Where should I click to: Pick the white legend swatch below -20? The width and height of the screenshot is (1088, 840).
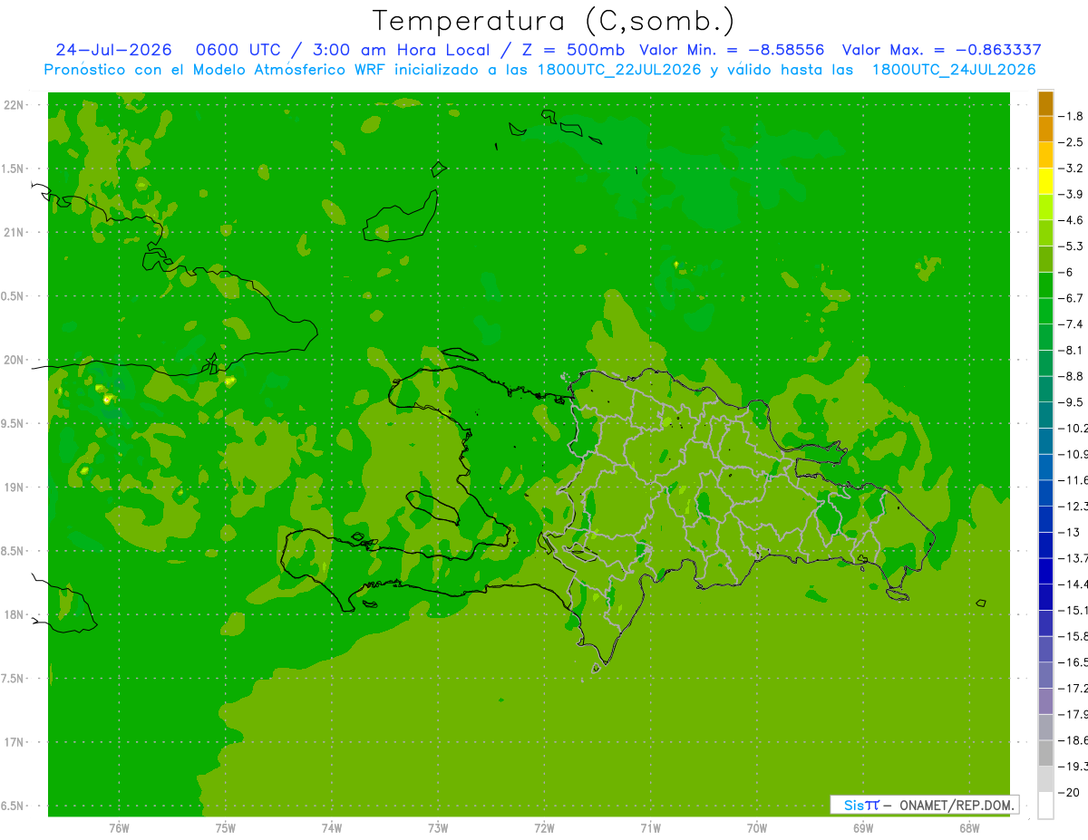pyautogui.click(x=1045, y=805)
